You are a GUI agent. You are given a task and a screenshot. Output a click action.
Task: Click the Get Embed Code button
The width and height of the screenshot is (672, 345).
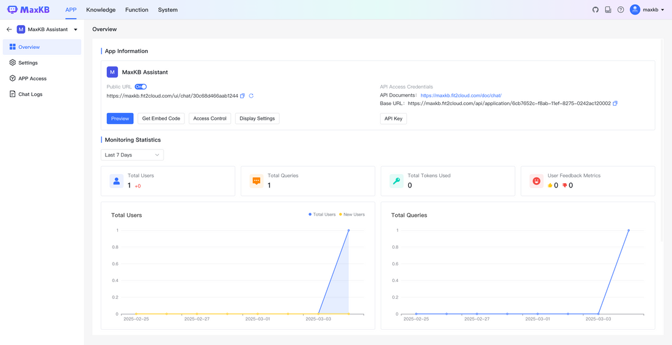pos(161,118)
